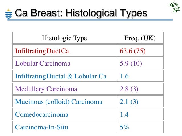
Task: Click the 5% frequency value
Action: pos(124,127)
